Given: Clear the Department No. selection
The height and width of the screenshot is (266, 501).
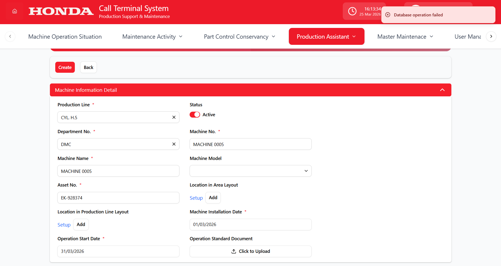Looking at the screenshot, I should pyautogui.click(x=174, y=144).
